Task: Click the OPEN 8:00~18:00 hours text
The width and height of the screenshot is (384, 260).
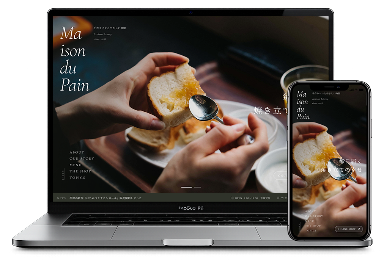Action: [246, 198]
